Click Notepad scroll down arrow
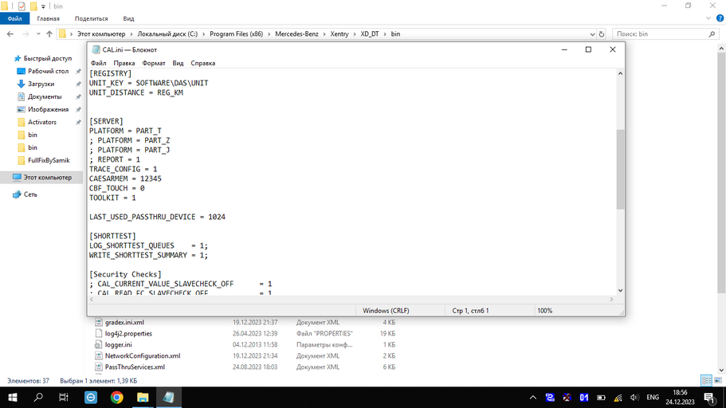Screen dimensions: 726x408 click(621, 290)
